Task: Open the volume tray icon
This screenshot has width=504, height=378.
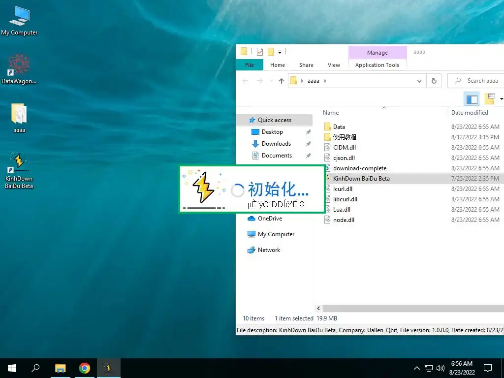Action: tap(441, 368)
